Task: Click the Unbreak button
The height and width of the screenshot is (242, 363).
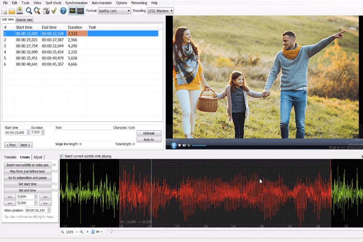Action: [x=149, y=133]
